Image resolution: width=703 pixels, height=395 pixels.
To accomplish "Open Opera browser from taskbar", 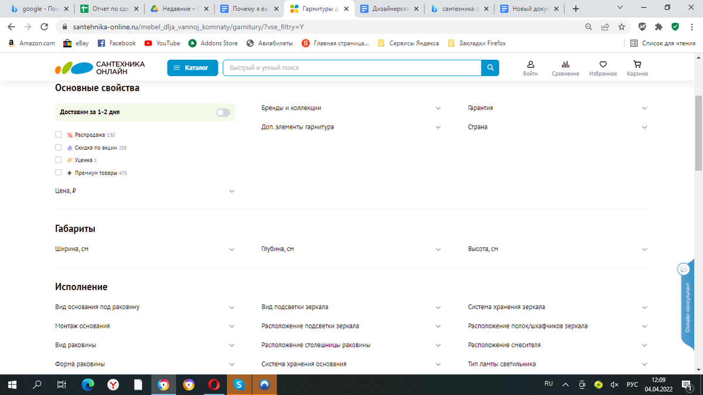I will (x=214, y=384).
